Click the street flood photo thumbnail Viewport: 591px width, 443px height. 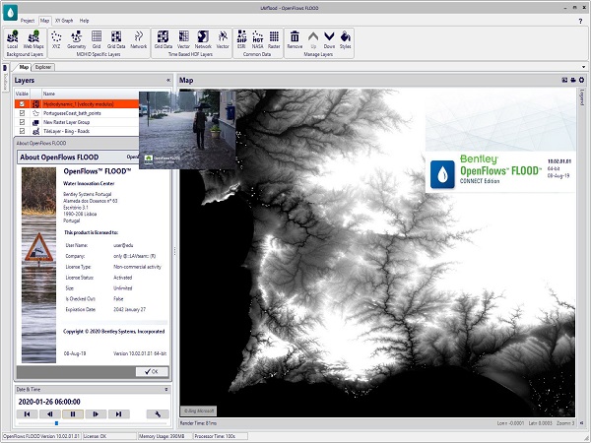187,130
